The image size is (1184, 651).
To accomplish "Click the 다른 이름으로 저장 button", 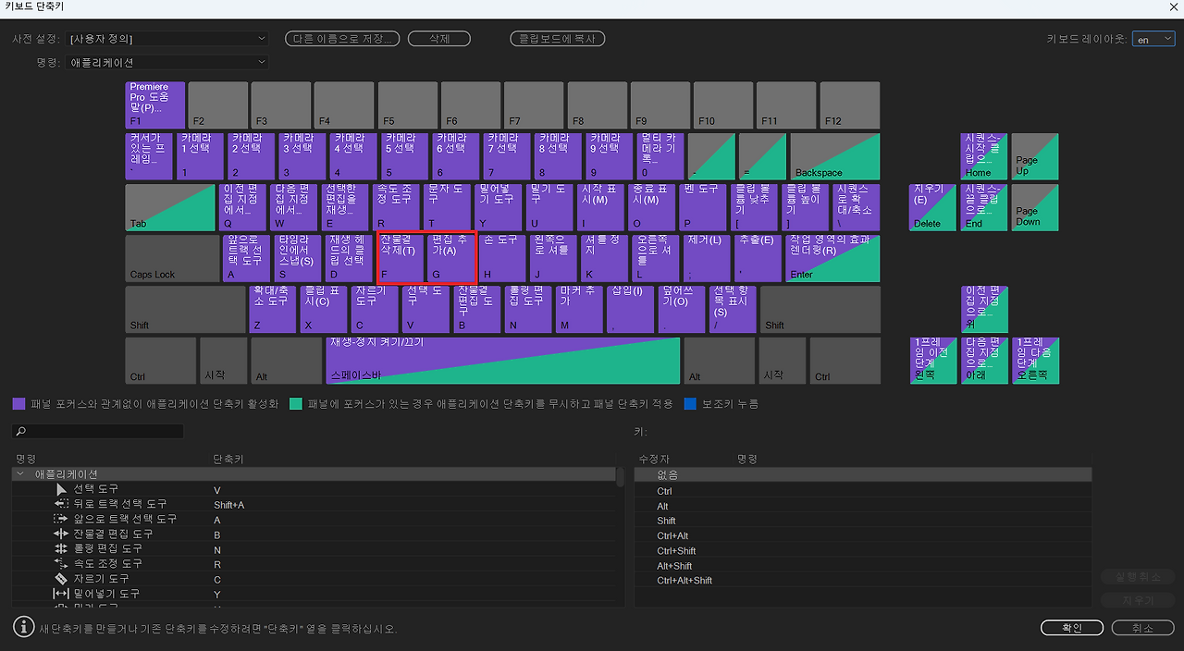I will 342,39.
